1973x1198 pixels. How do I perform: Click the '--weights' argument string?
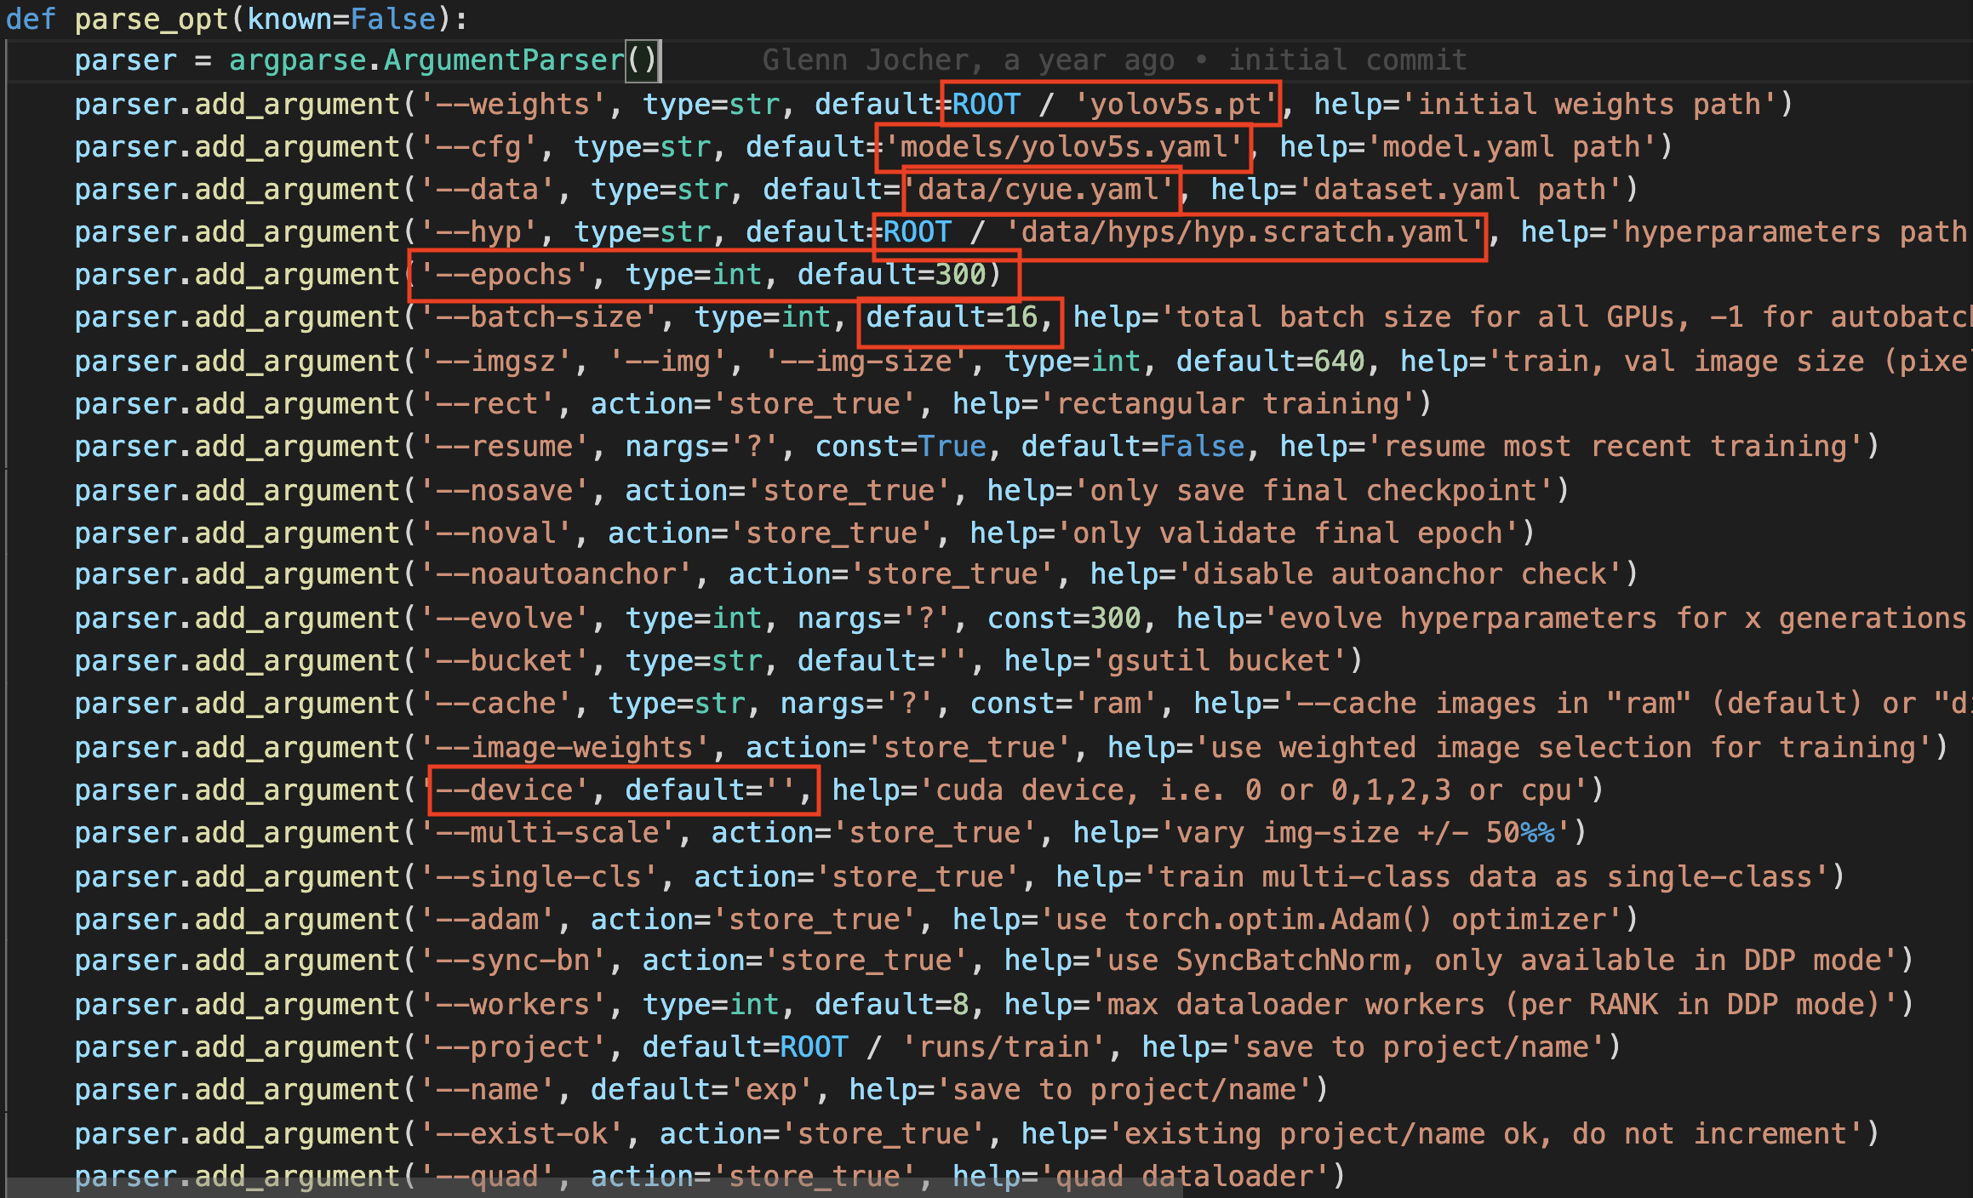point(512,105)
